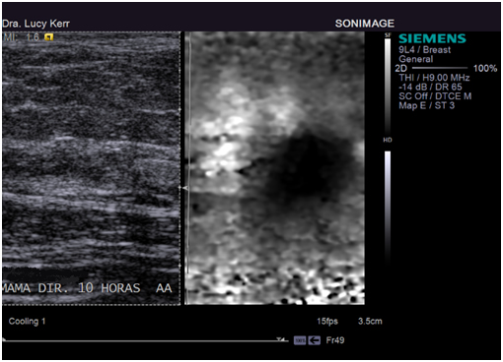
Task: Click the MAMA DIR. 10 HORAS annotation text
Action: click(x=71, y=288)
